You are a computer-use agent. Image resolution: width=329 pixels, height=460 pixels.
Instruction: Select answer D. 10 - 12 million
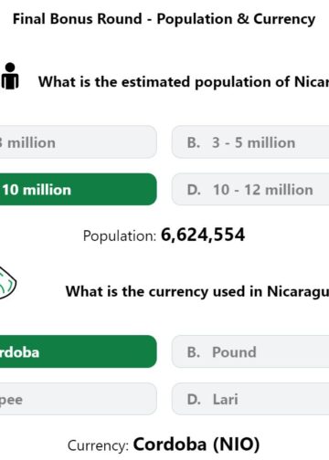pyautogui.click(x=250, y=189)
